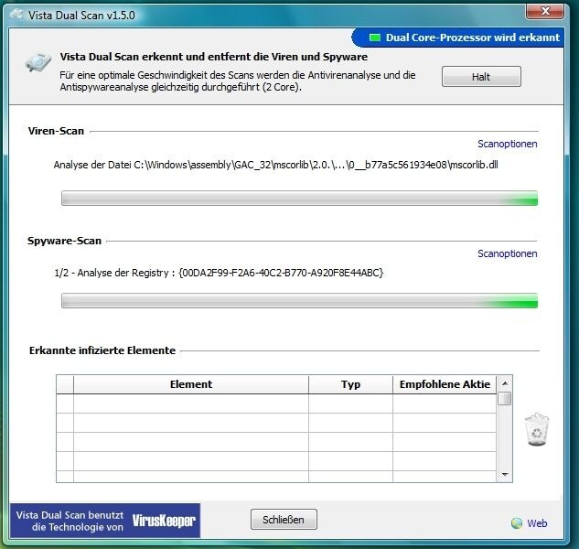Click the 'Viren-Scan' section heading
Image resolution: width=579 pixels, height=549 pixels.
pyautogui.click(x=56, y=131)
